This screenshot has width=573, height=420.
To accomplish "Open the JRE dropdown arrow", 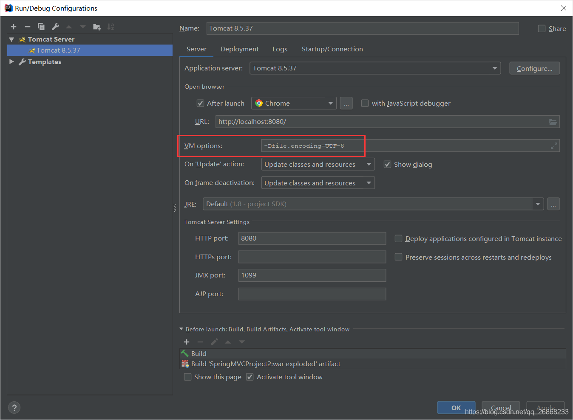I will point(538,204).
